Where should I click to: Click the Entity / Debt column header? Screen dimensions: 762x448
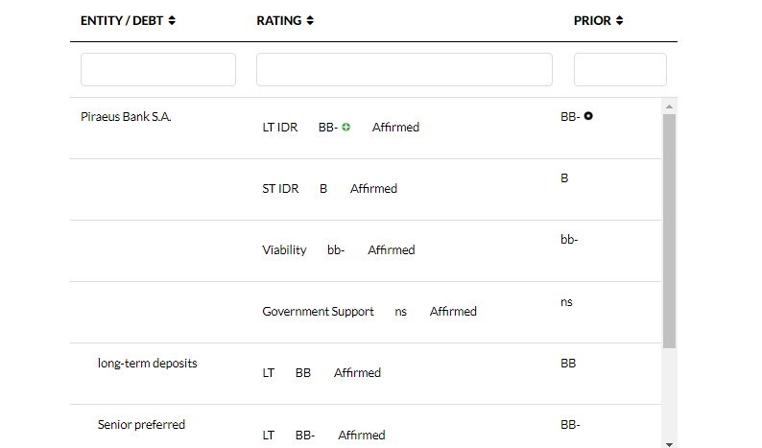pos(122,20)
